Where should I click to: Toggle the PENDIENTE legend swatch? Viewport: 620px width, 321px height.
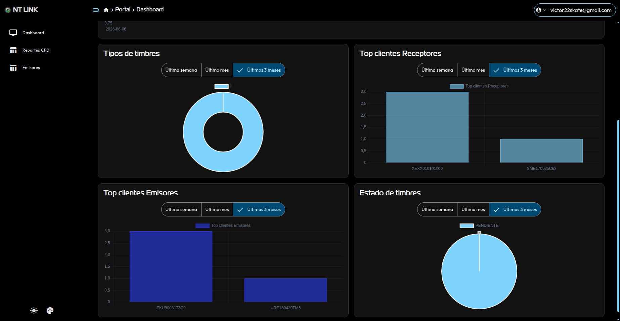pyautogui.click(x=467, y=226)
